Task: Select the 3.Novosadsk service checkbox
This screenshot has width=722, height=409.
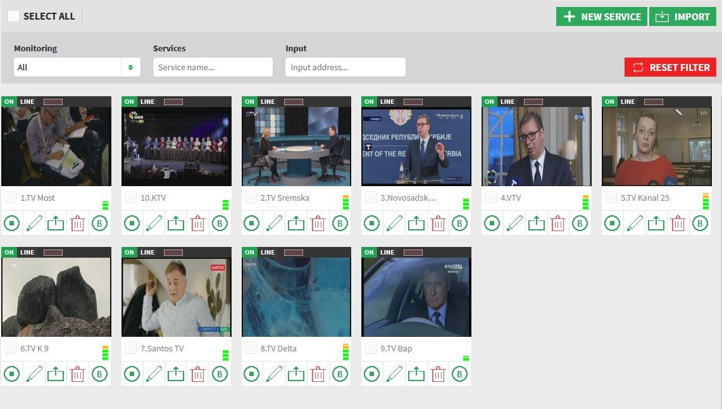Action: (x=371, y=198)
